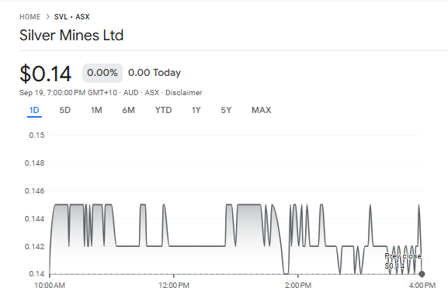Viewport: 448px width, 298px height.
Task: Click the 0.148 y-axis label
Action: pyautogui.click(x=35, y=163)
